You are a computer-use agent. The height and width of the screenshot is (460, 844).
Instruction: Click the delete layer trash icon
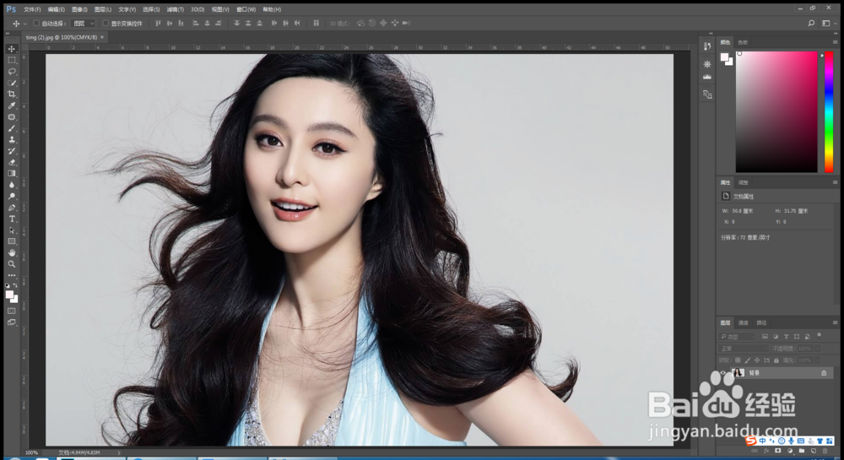[x=825, y=451]
